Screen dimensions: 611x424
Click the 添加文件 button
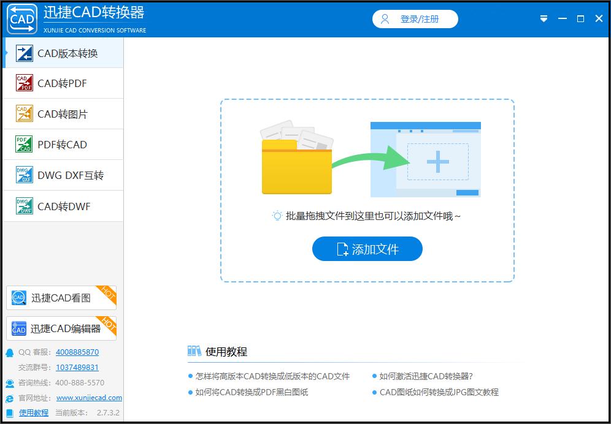coord(367,249)
